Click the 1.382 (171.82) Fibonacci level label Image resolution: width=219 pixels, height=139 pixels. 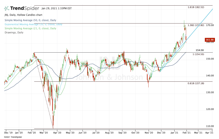pyautogui.click(x=196, y=25)
